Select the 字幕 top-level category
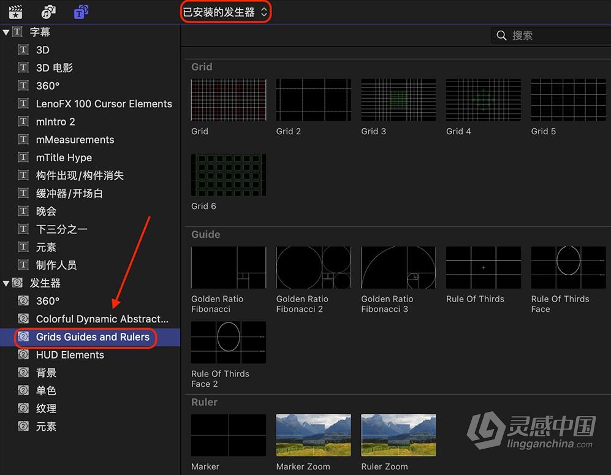 pyautogui.click(x=40, y=32)
